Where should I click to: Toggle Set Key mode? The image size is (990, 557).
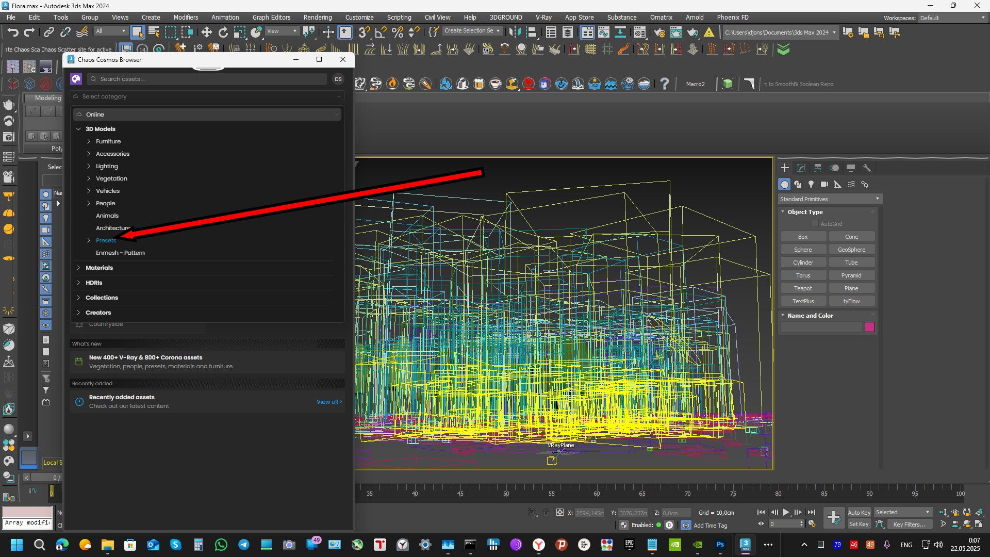pyautogui.click(x=859, y=524)
